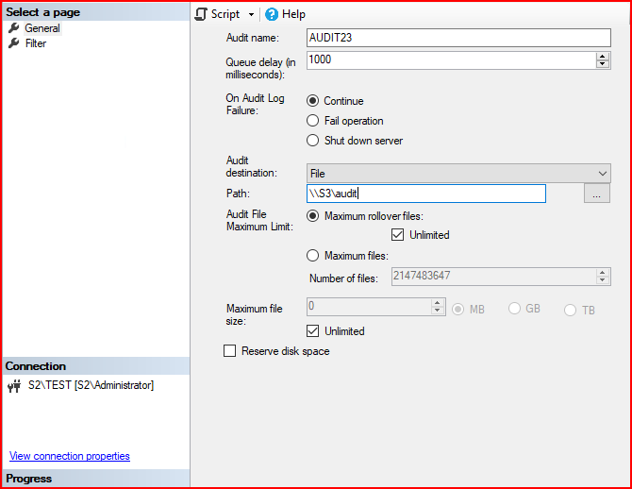Image resolution: width=632 pixels, height=489 pixels.
Task: Open View connection properties link
Action: pos(70,456)
